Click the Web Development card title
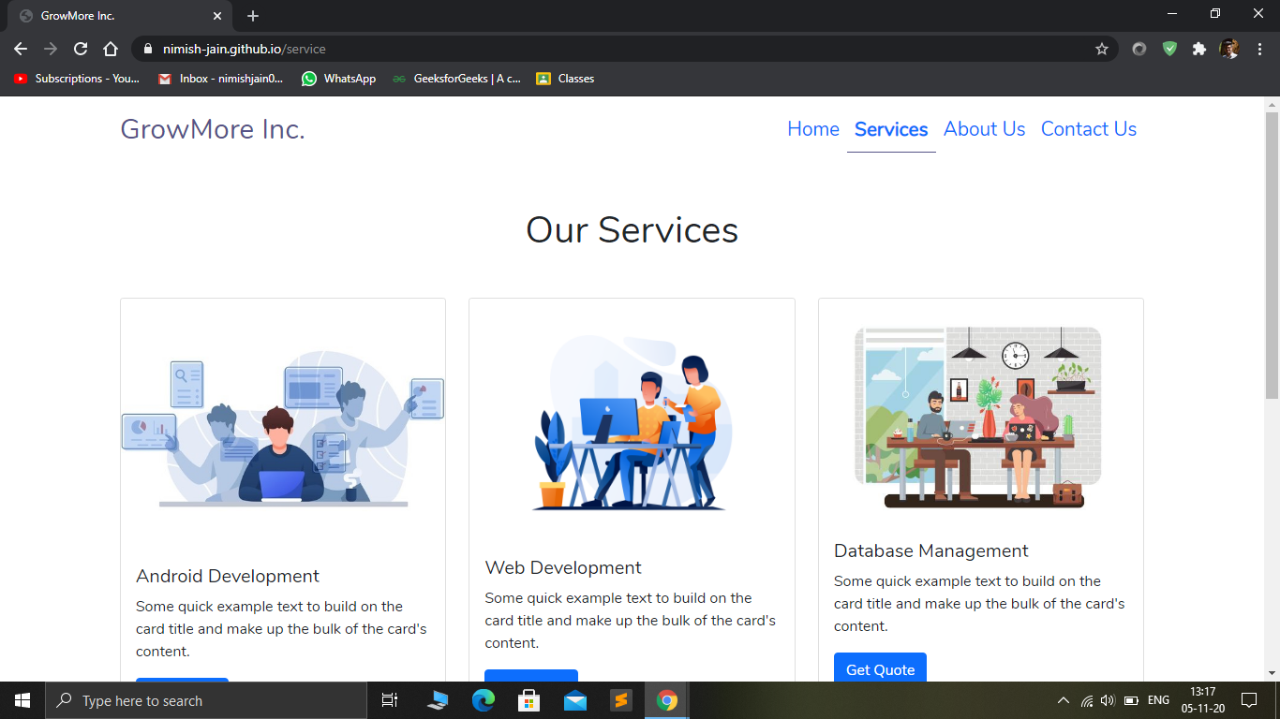Viewport: 1280px width, 719px height. 563,567
